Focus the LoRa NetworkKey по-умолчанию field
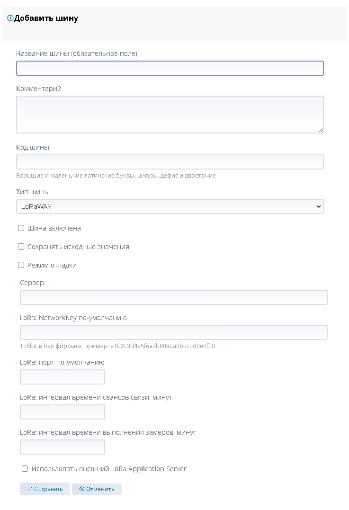 click(173, 332)
